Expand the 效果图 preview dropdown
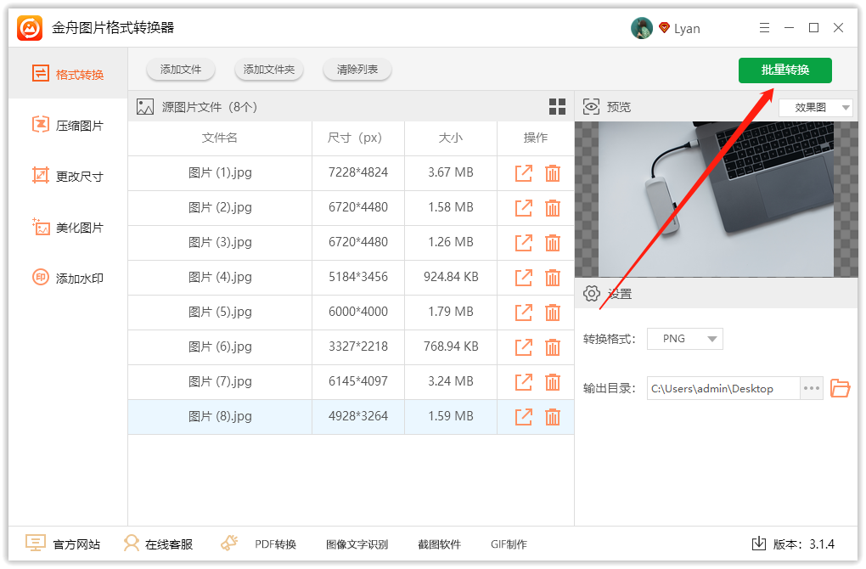The height and width of the screenshot is (569, 866). [816, 107]
